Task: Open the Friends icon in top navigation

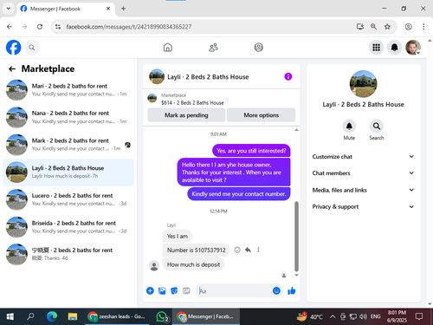Action: click(x=213, y=48)
